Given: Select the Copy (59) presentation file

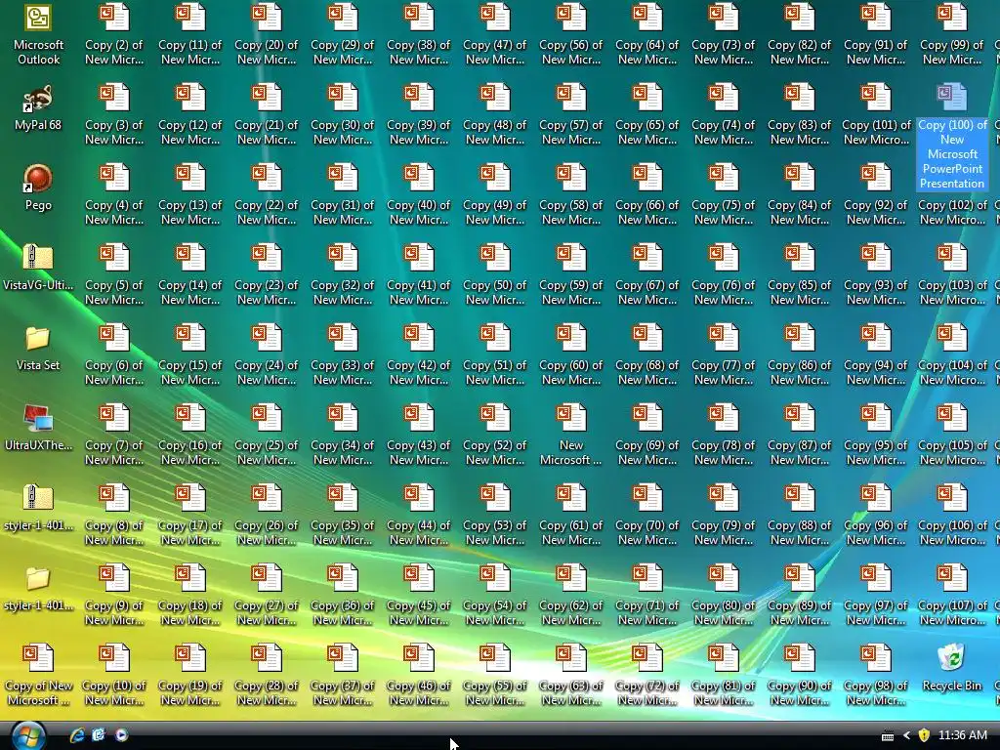Looking at the screenshot, I should 571,275.
